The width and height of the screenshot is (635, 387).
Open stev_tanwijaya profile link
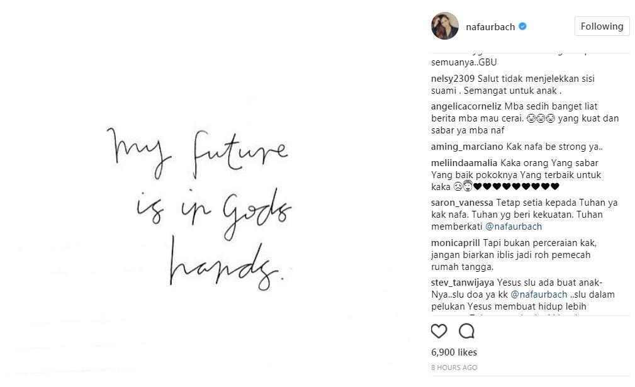(x=463, y=283)
